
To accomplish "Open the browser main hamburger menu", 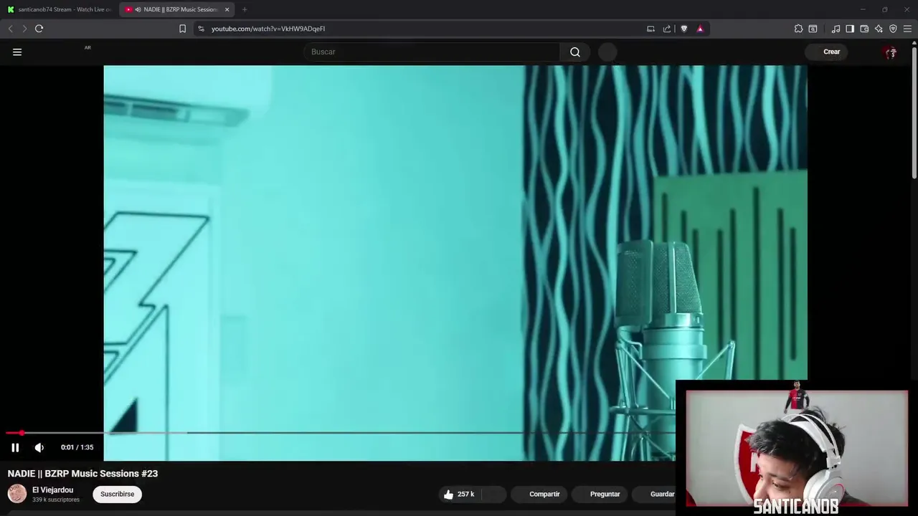I will pyautogui.click(x=907, y=29).
